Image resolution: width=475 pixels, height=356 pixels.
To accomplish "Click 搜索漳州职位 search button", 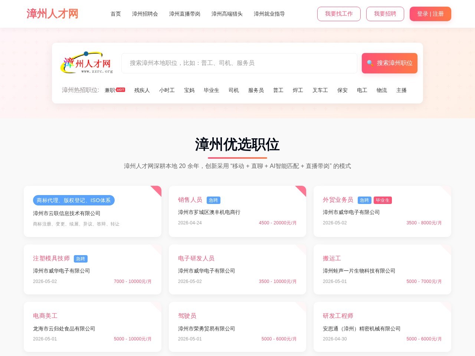I will (x=390, y=63).
